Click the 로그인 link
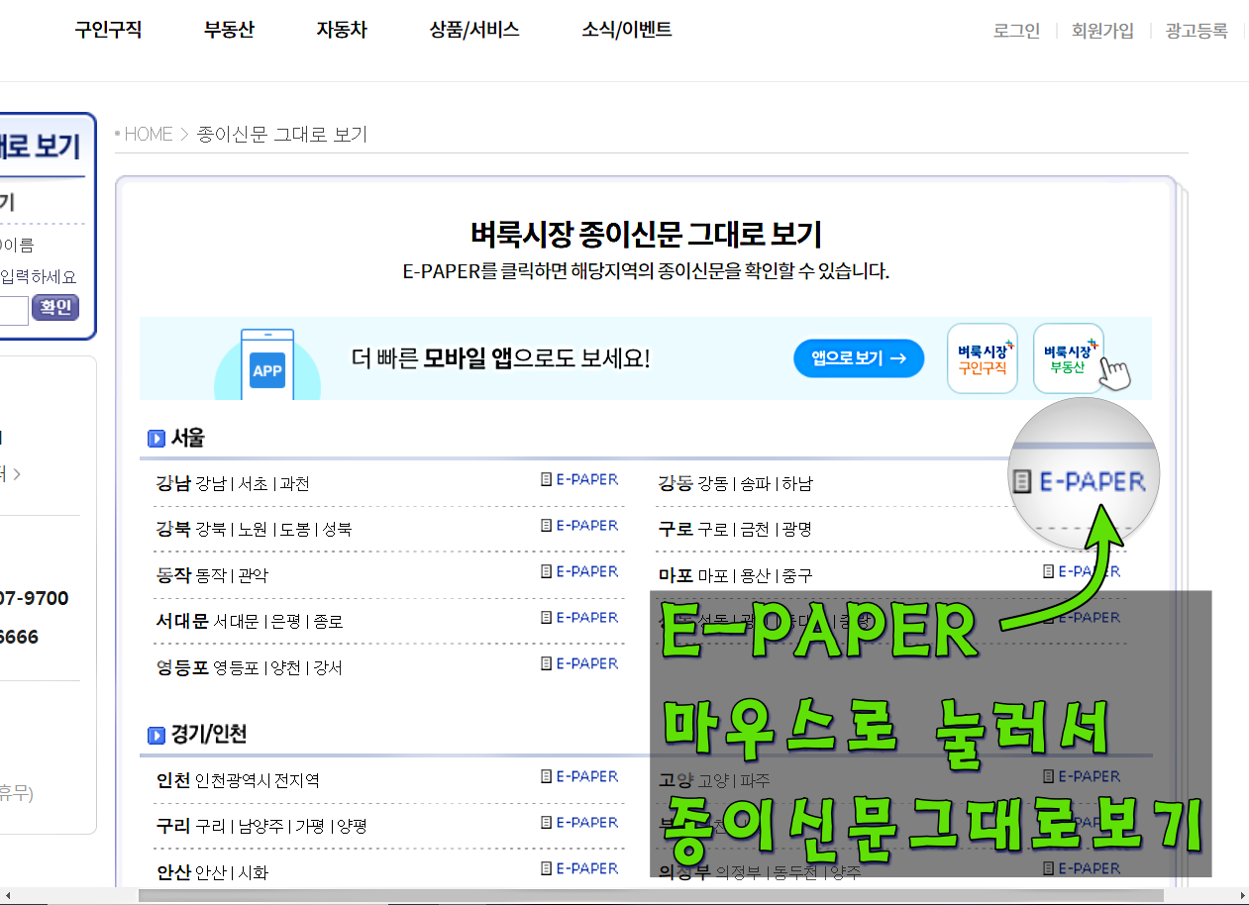The height and width of the screenshot is (905, 1249). tap(1017, 31)
